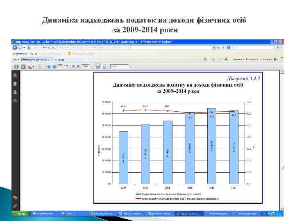Click the browser Back arrow button
Screen dimensions: 295x221
click(x=15, y=48)
